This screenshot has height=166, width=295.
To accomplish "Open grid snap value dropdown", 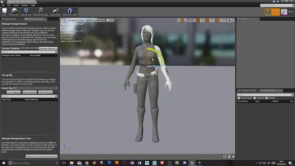I will click(202, 20).
